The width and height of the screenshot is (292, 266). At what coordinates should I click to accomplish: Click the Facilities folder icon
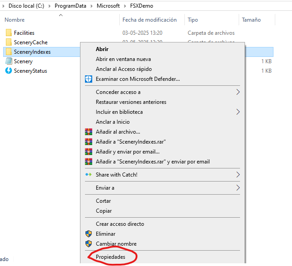click(x=9, y=33)
